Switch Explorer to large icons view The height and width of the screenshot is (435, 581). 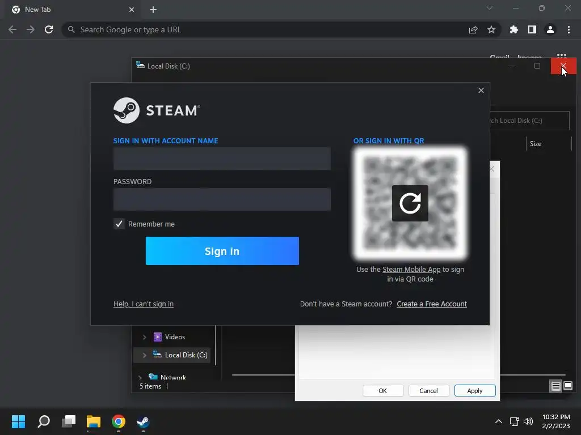567,386
